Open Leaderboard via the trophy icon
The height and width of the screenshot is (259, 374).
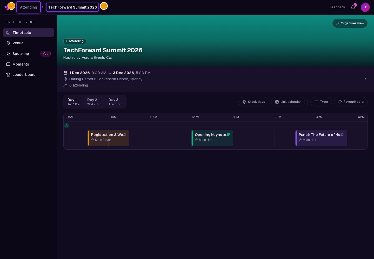(8, 75)
